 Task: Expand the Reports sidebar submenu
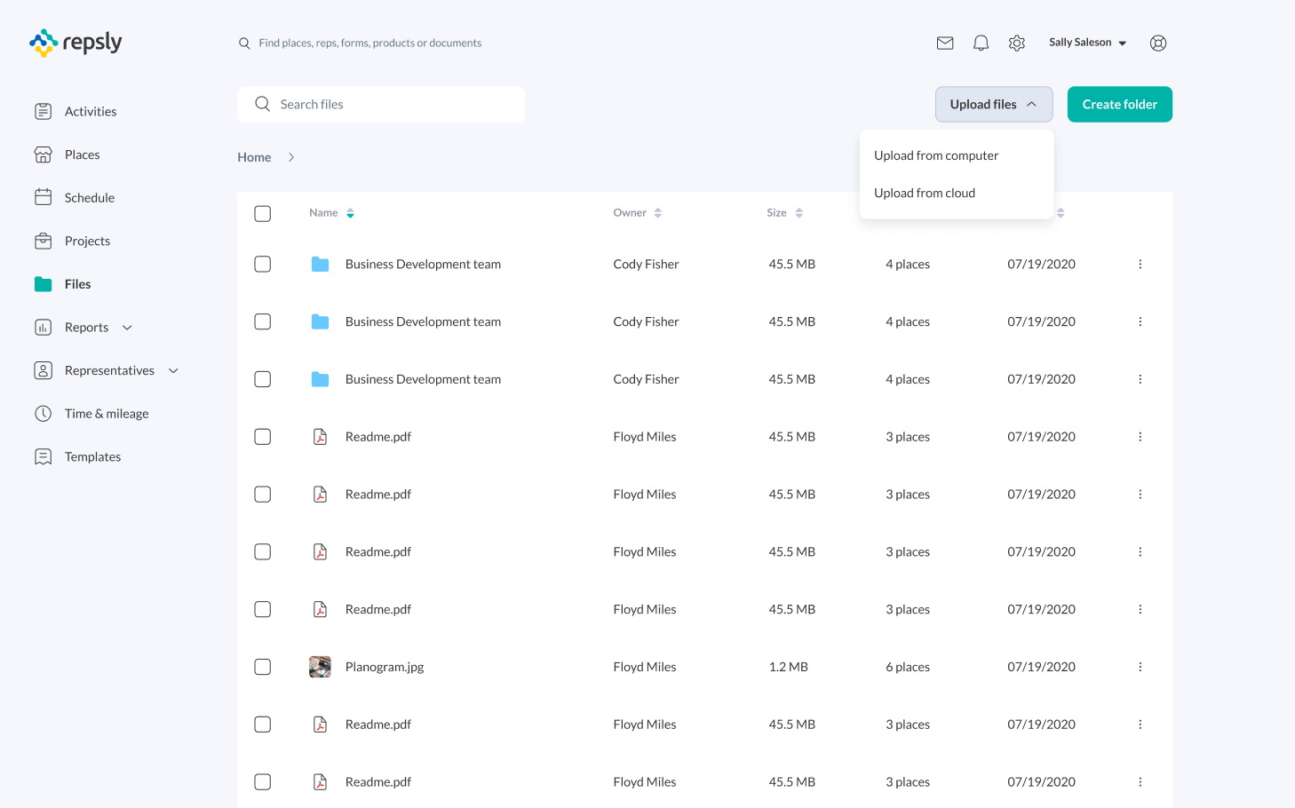pyautogui.click(x=127, y=328)
